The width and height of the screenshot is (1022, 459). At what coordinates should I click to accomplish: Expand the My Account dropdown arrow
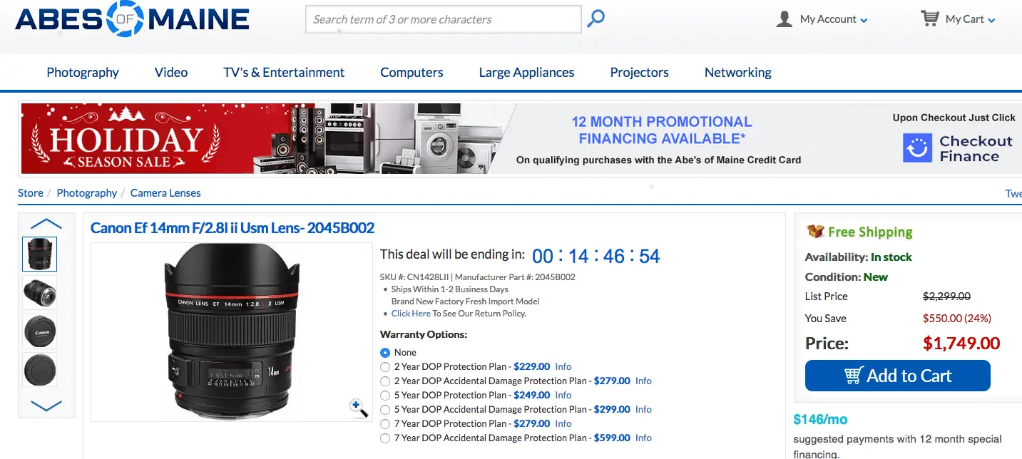coord(864,21)
